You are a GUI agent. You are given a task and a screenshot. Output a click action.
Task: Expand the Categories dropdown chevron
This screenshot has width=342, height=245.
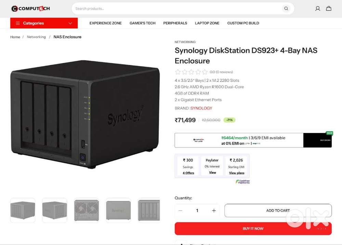point(70,23)
